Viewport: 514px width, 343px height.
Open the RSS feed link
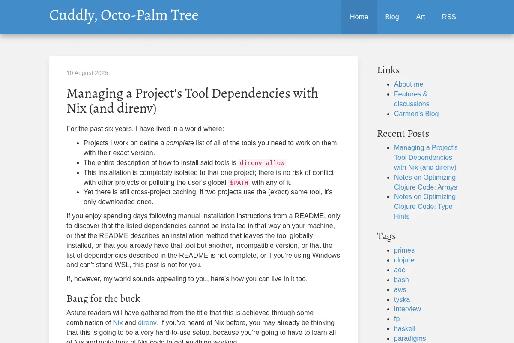pos(449,17)
